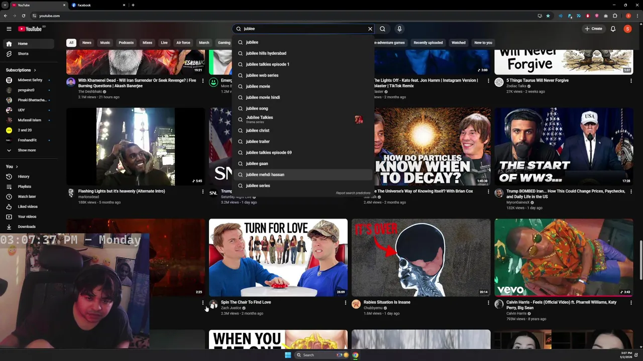Open Spin The Chair To Find Love thumbnail

[x=278, y=257]
